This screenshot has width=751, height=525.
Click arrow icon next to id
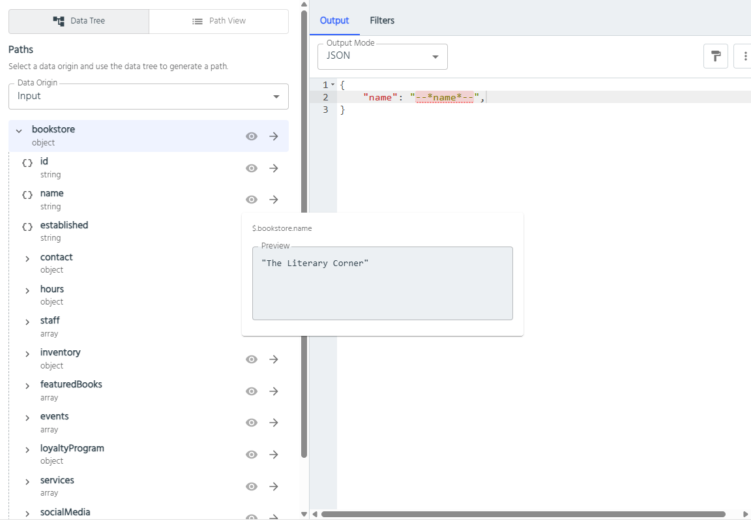[x=274, y=168]
